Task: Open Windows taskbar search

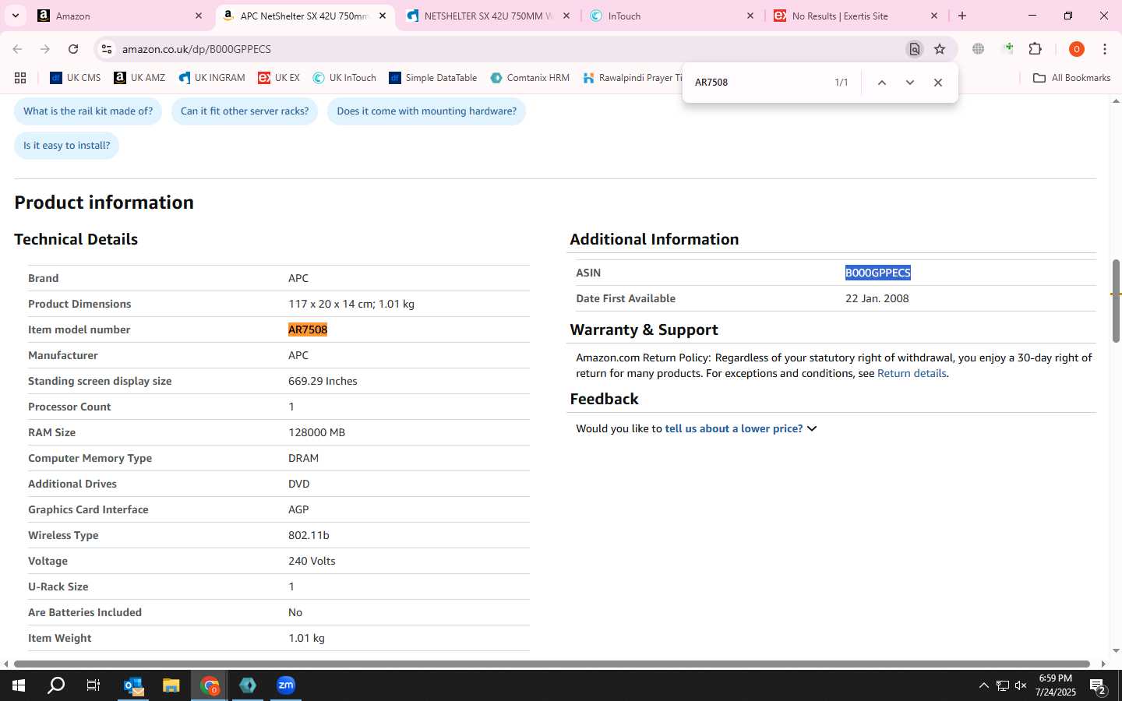Action: coord(56,685)
